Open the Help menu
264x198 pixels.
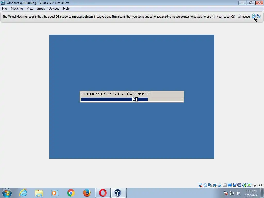click(x=66, y=9)
